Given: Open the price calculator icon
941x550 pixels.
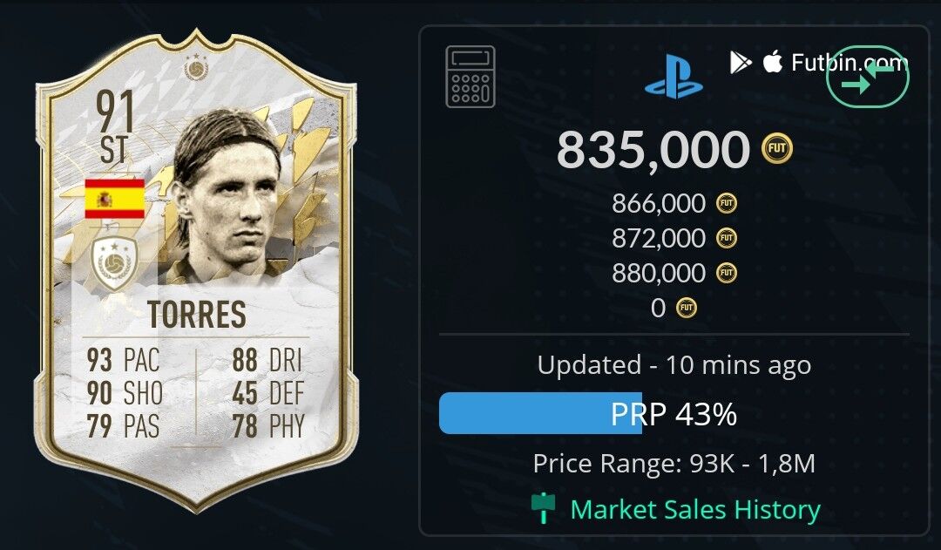Looking at the screenshot, I should tap(470, 77).
